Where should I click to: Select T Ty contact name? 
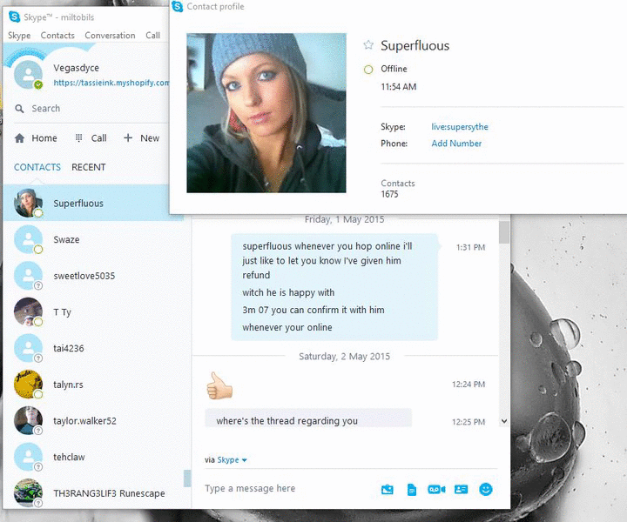pos(62,312)
